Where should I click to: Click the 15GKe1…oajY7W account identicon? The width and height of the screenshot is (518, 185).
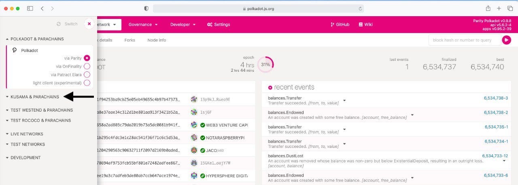[194, 163]
